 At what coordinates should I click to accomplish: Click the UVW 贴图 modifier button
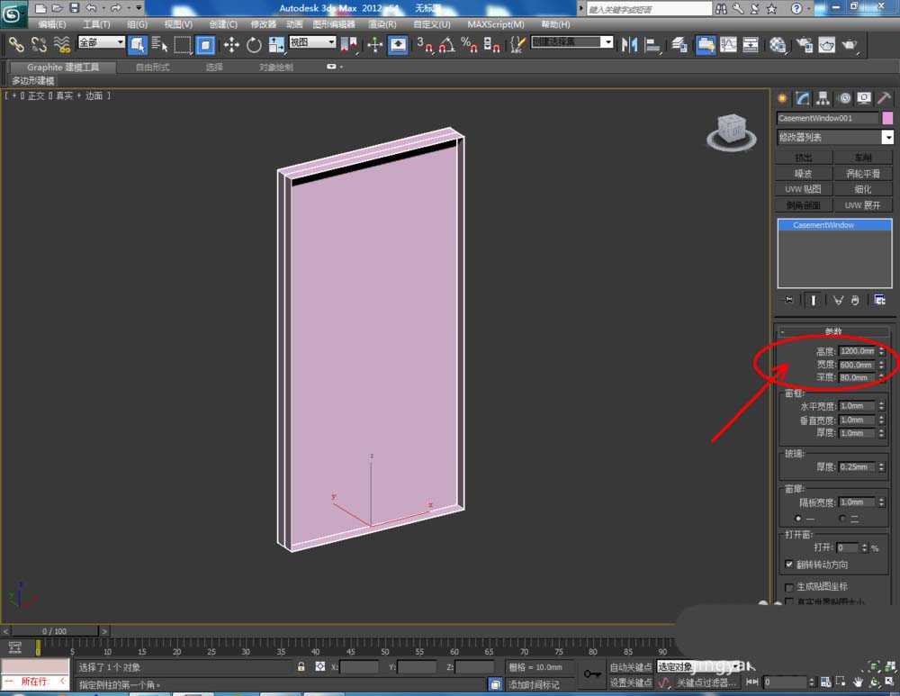pyautogui.click(x=803, y=189)
